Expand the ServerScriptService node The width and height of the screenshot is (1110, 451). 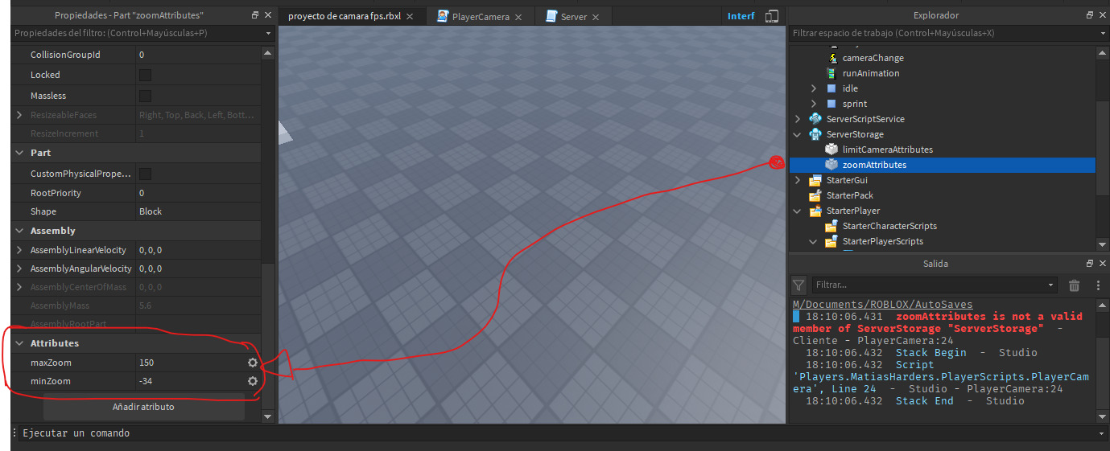coord(798,119)
